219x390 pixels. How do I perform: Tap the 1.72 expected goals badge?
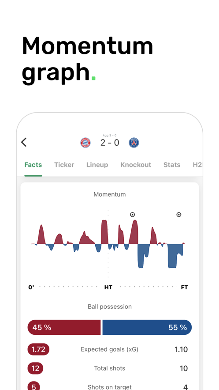pos(38,349)
